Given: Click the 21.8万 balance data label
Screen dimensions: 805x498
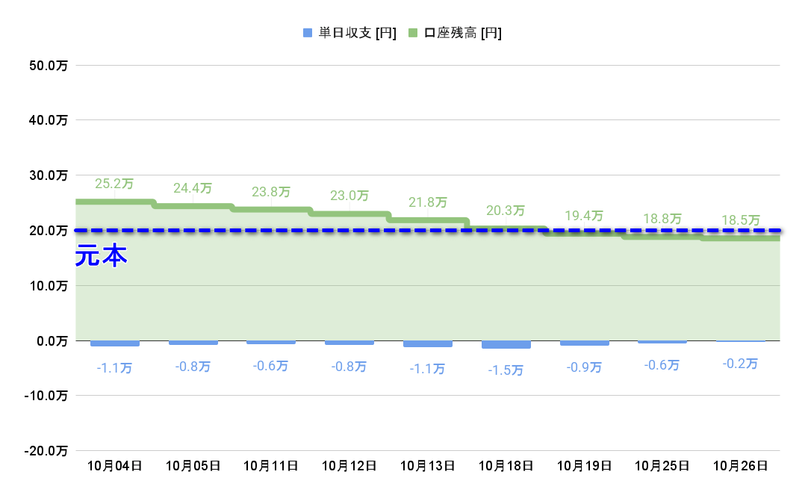Looking at the screenshot, I should [x=428, y=202].
